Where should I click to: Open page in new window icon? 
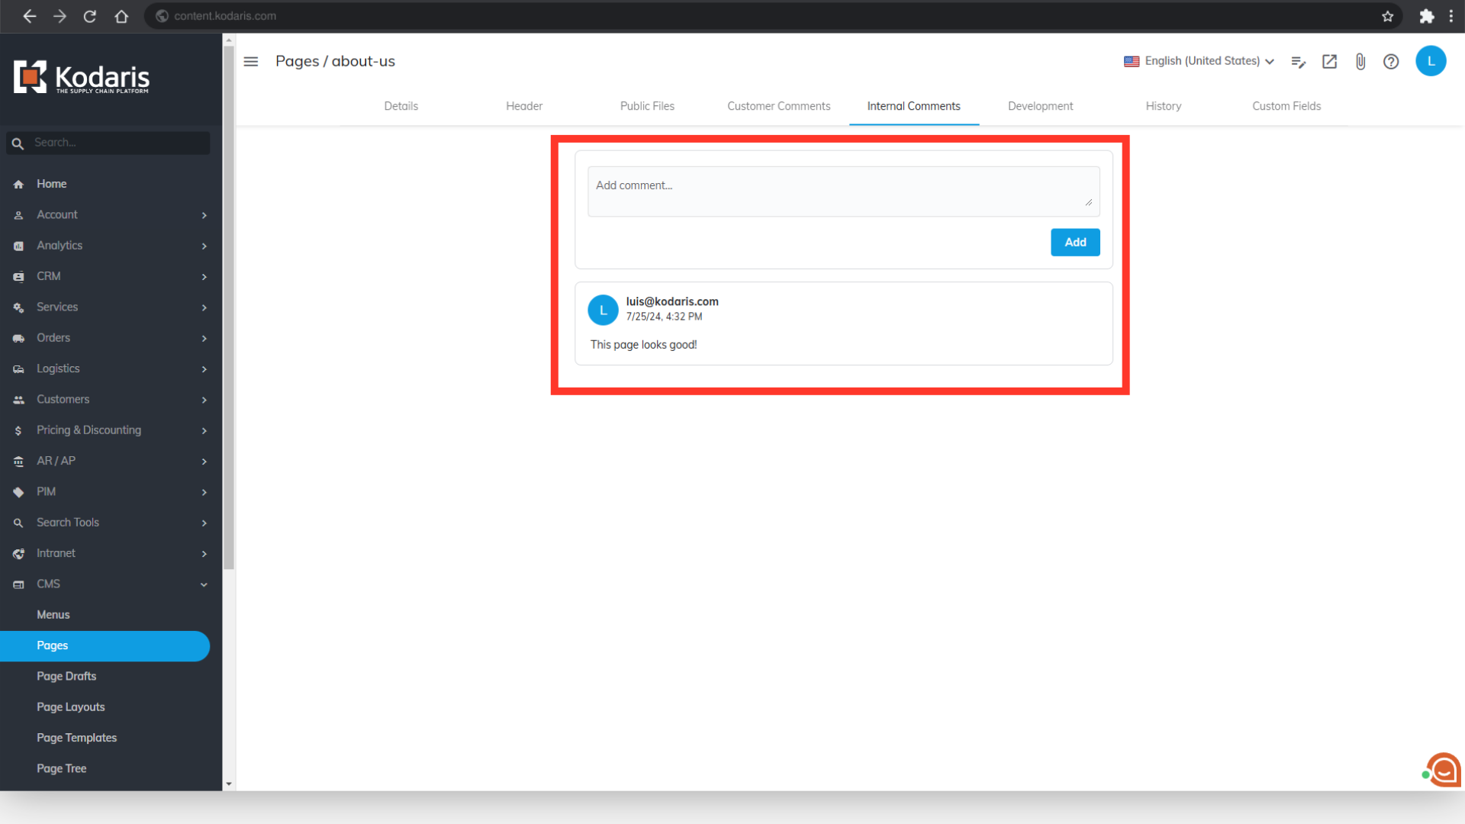(1329, 61)
